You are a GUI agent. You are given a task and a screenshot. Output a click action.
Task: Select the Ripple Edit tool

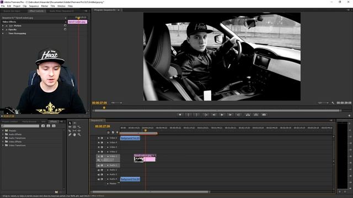[x=70, y=127]
